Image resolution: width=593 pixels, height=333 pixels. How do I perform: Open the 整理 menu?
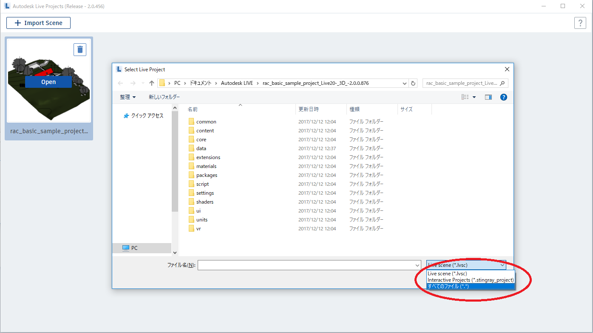point(128,97)
